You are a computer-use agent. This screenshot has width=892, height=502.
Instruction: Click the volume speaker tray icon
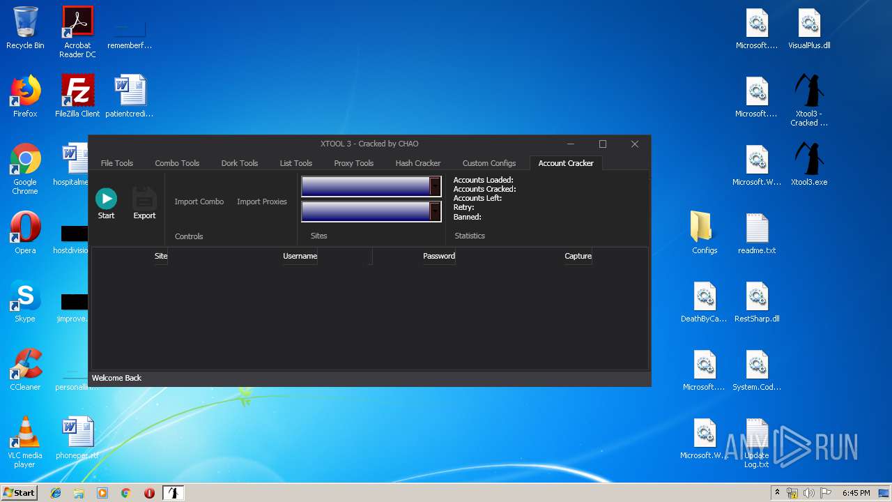[808, 493]
